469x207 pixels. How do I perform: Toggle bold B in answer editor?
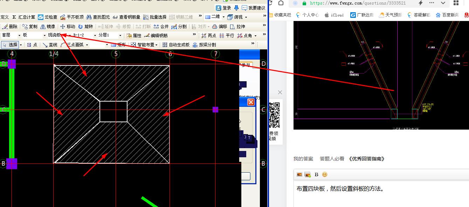pos(316,174)
